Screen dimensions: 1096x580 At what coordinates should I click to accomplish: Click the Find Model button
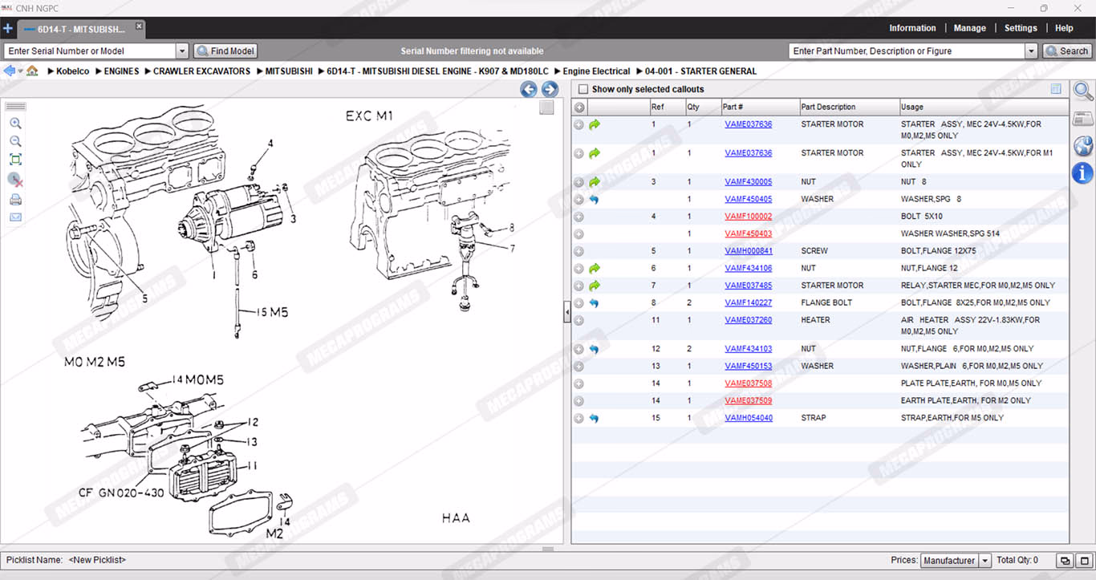tap(225, 51)
